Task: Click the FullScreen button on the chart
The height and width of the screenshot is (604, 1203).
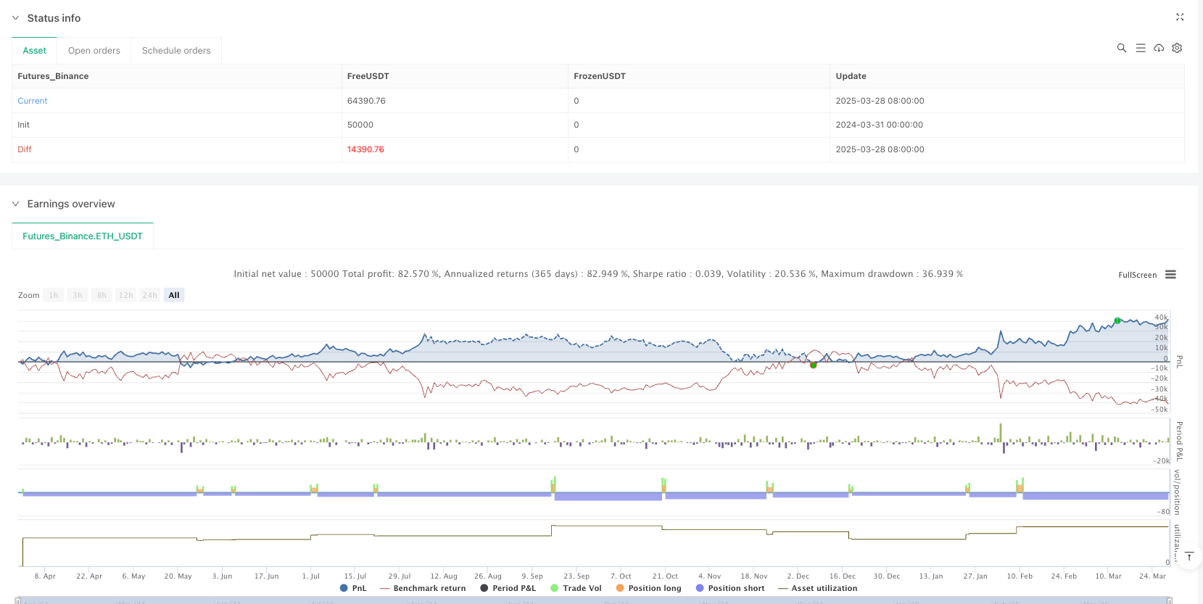Action: click(1137, 275)
